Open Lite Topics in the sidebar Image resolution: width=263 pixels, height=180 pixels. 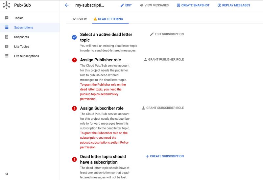(x=30, y=47)
